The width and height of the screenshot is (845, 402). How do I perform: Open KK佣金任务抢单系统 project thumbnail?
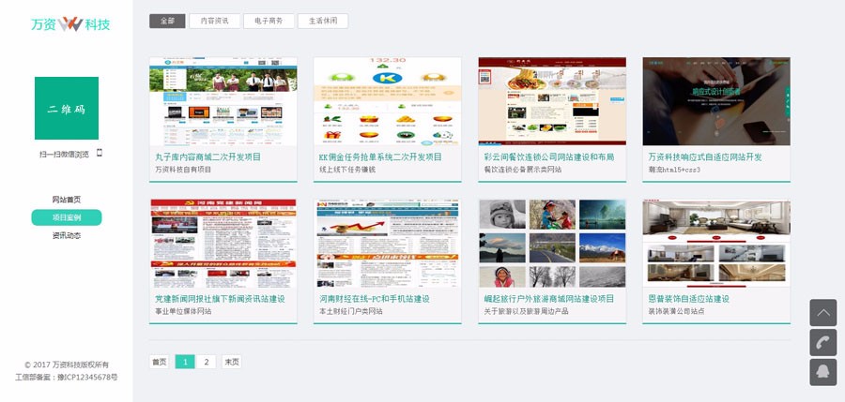pyautogui.click(x=388, y=101)
